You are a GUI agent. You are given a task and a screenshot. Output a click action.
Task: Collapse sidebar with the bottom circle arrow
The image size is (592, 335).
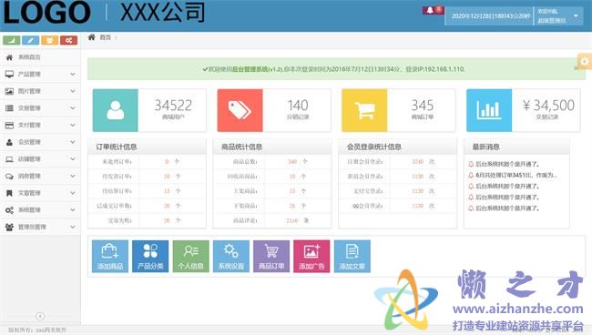tap(40, 316)
